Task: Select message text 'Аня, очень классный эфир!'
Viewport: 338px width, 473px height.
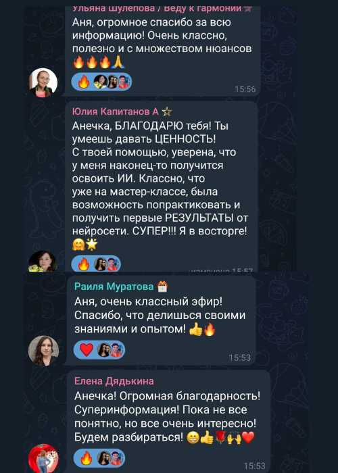Action: coord(148,301)
